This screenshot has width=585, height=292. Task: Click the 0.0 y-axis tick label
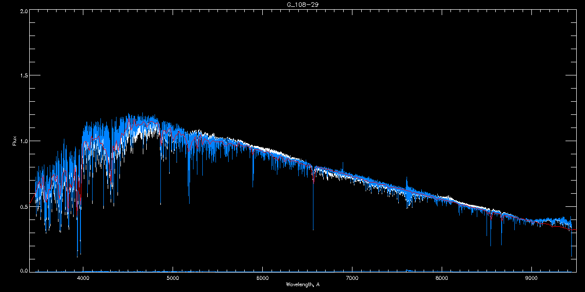pos(23,270)
